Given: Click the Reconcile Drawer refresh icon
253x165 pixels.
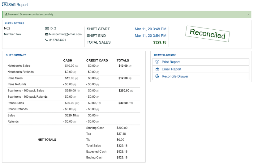Looking at the screenshot, I should [157, 76].
